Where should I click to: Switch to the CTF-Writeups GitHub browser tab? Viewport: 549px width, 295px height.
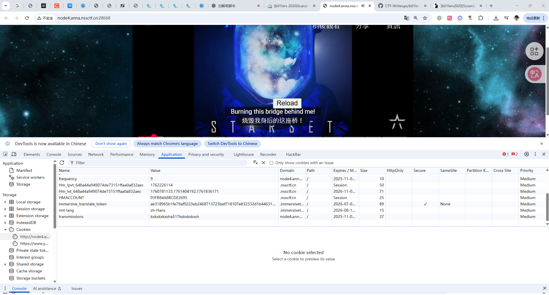(402, 6)
